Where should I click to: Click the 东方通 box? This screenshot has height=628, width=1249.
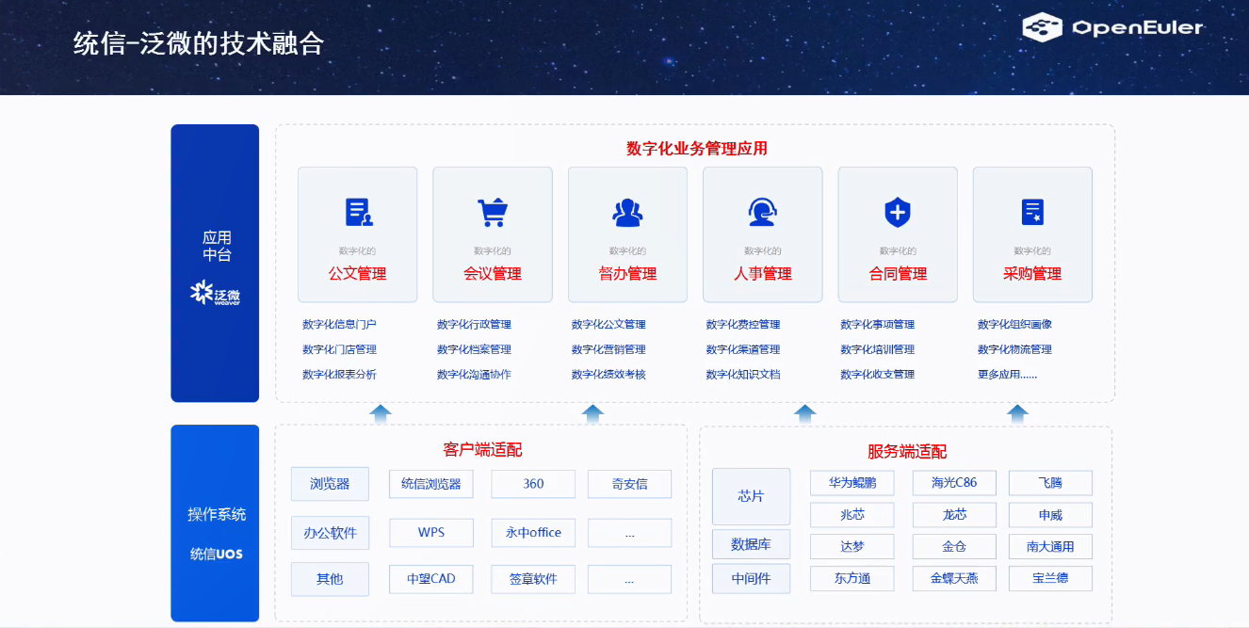(x=852, y=578)
